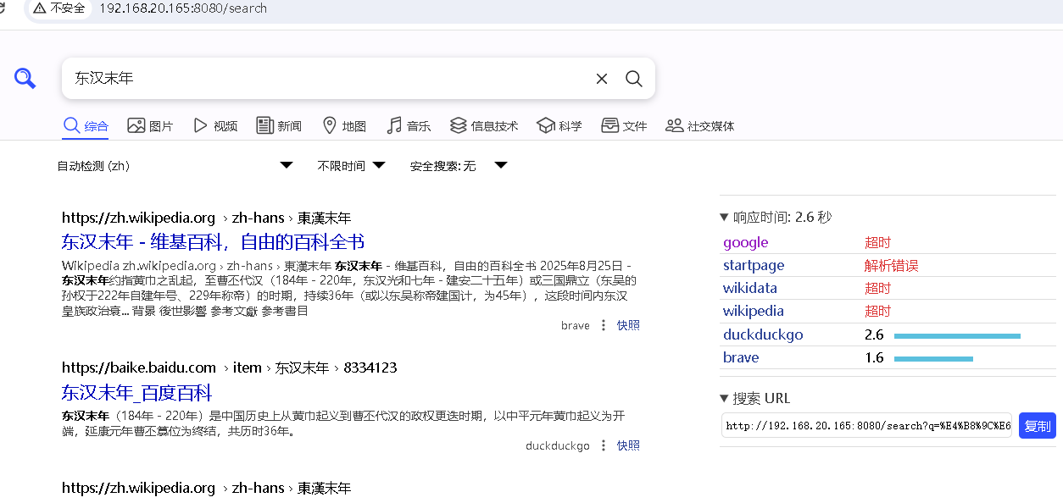Open the 安全搜索 safe search dropdown
Viewport: 1063px width, 503px height.
coord(458,166)
